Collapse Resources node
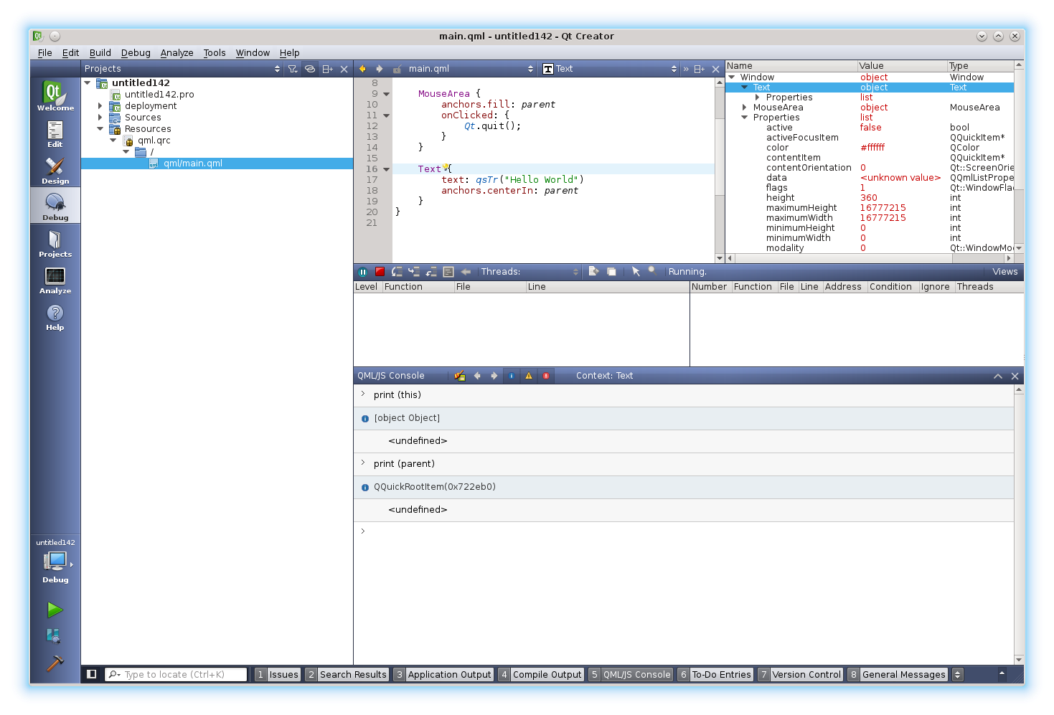 pyautogui.click(x=100, y=129)
